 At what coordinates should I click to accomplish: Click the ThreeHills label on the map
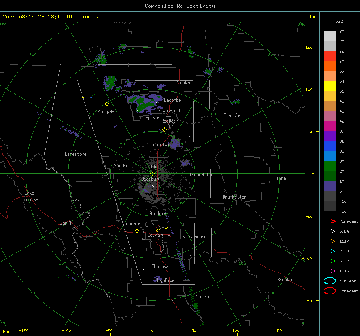click(201, 175)
